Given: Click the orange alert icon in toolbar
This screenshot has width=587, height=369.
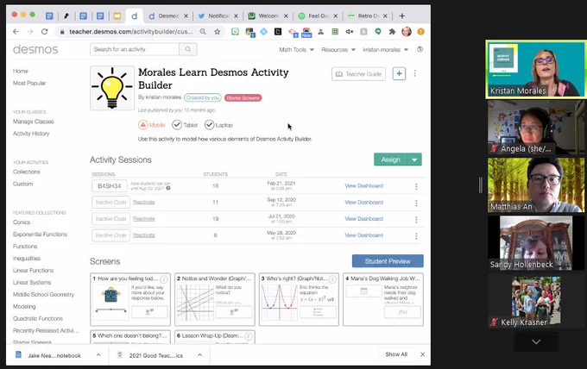Looking at the screenshot, I should 420,32.
